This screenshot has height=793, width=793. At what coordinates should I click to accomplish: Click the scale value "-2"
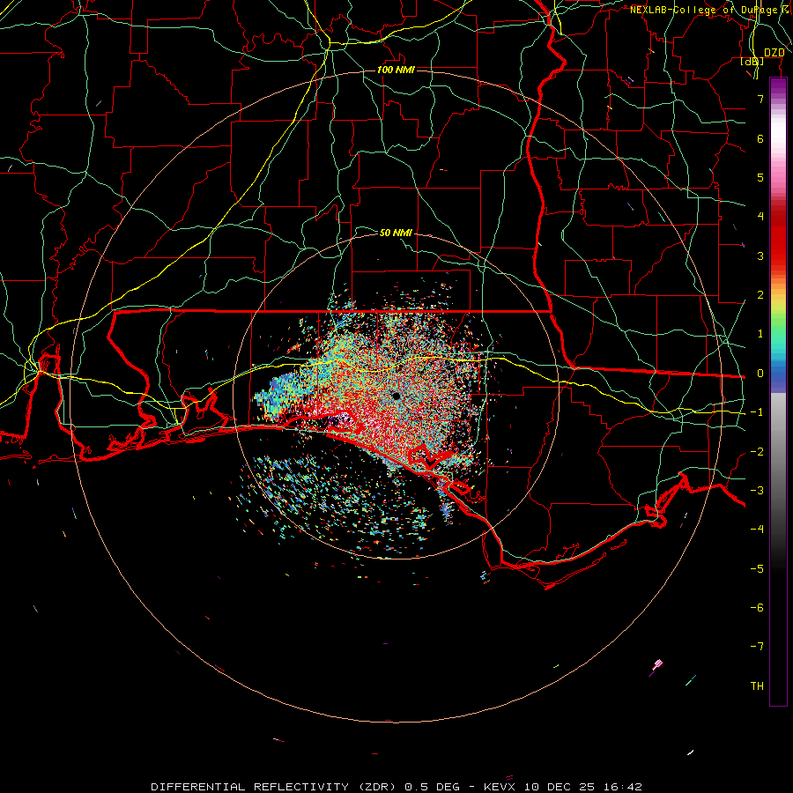click(x=757, y=452)
